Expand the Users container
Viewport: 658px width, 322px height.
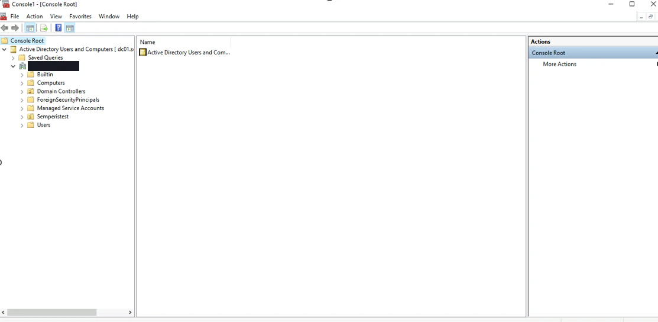22,125
